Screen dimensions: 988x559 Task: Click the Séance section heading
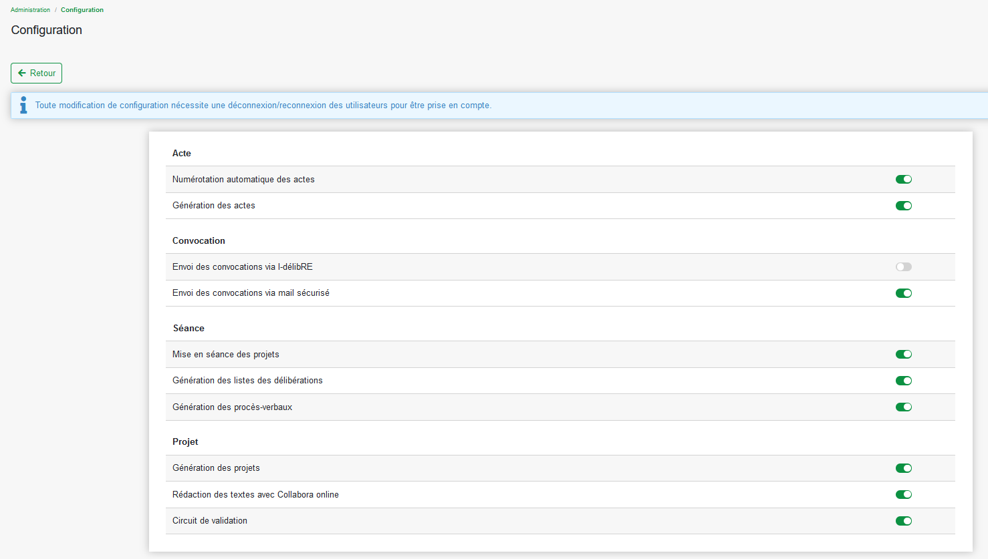189,328
